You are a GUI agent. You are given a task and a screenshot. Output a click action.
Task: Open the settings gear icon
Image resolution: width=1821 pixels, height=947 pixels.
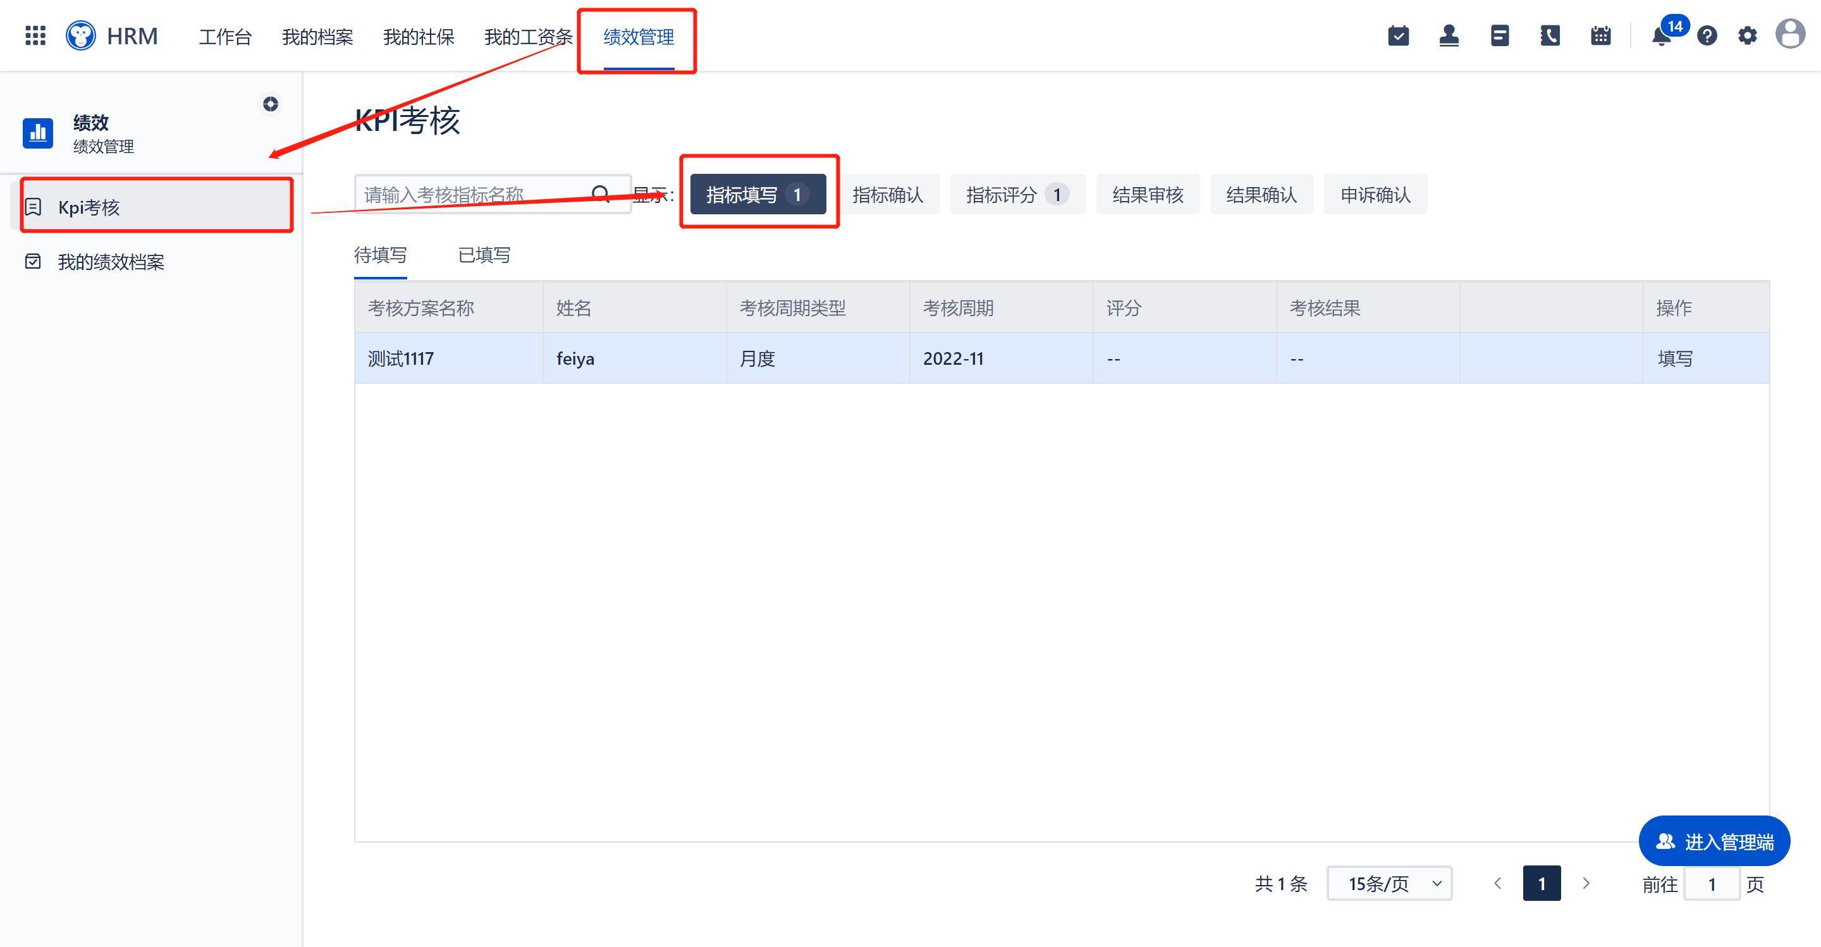(1748, 35)
